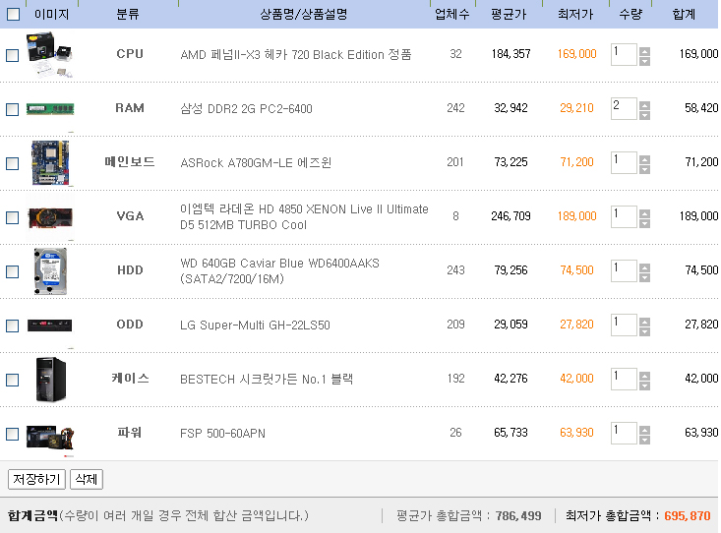Screen dimensions: 721x533
Task: Click the RAM lowest price 29,210
Action: tap(576, 108)
